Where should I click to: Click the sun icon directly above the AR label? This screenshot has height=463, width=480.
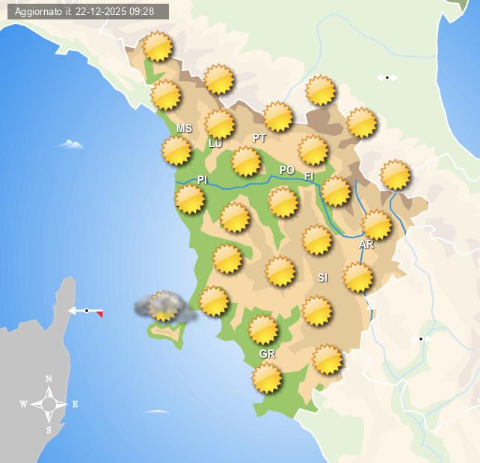[x=376, y=225]
